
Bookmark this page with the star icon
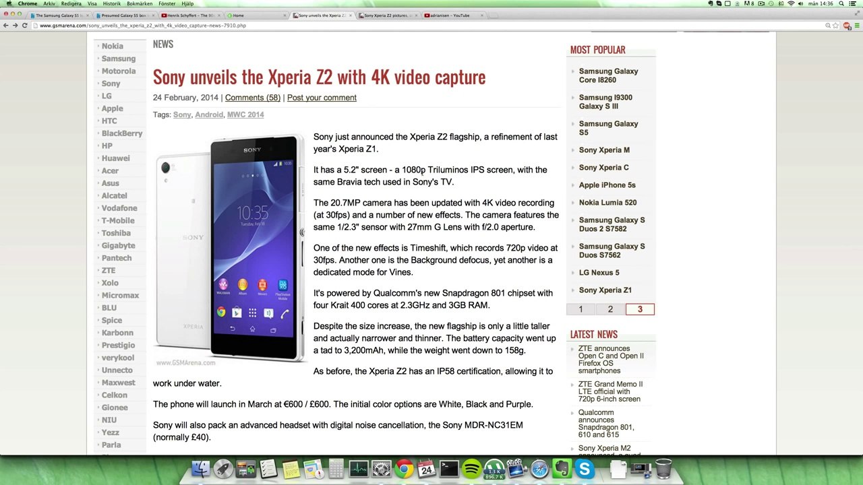[x=837, y=26]
